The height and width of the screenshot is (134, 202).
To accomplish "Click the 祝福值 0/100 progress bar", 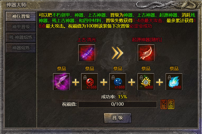I will 118,104.
